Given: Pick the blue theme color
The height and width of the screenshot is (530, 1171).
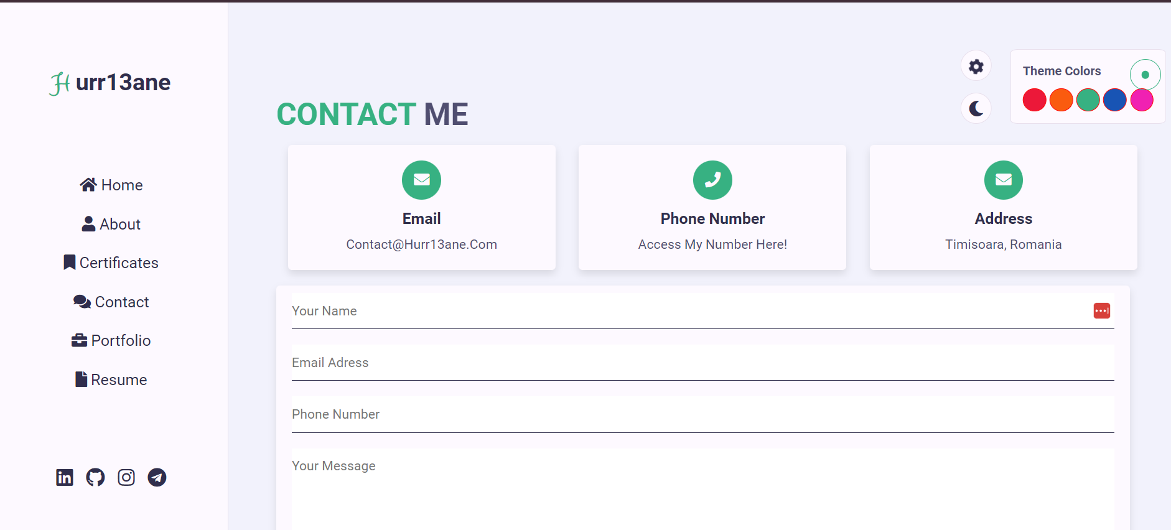Looking at the screenshot, I should pyautogui.click(x=1114, y=100).
